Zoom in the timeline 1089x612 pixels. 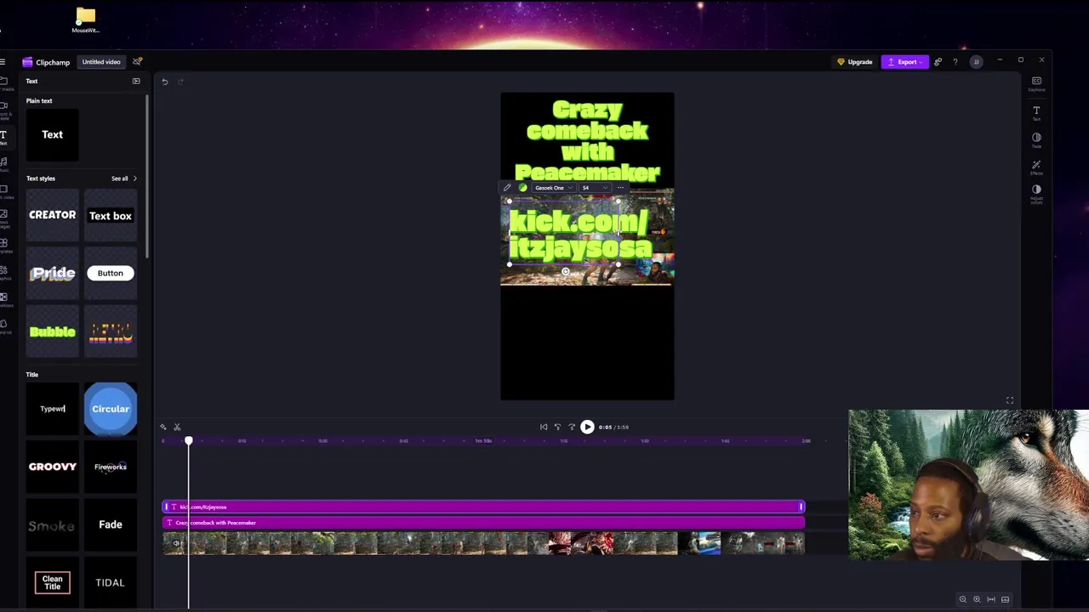977,599
